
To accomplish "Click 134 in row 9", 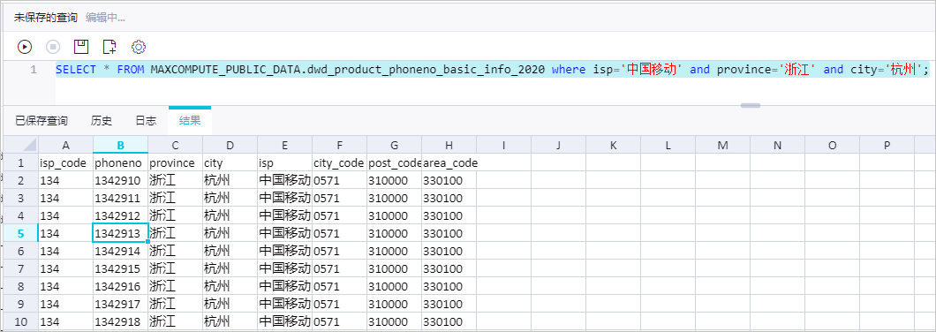I will (x=65, y=304).
